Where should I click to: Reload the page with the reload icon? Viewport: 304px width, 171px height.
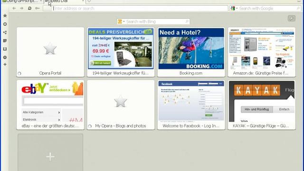[x=29, y=9]
